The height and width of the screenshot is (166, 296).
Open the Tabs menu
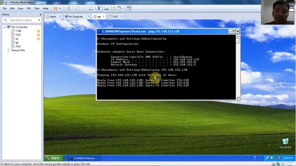click(x=37, y=8)
